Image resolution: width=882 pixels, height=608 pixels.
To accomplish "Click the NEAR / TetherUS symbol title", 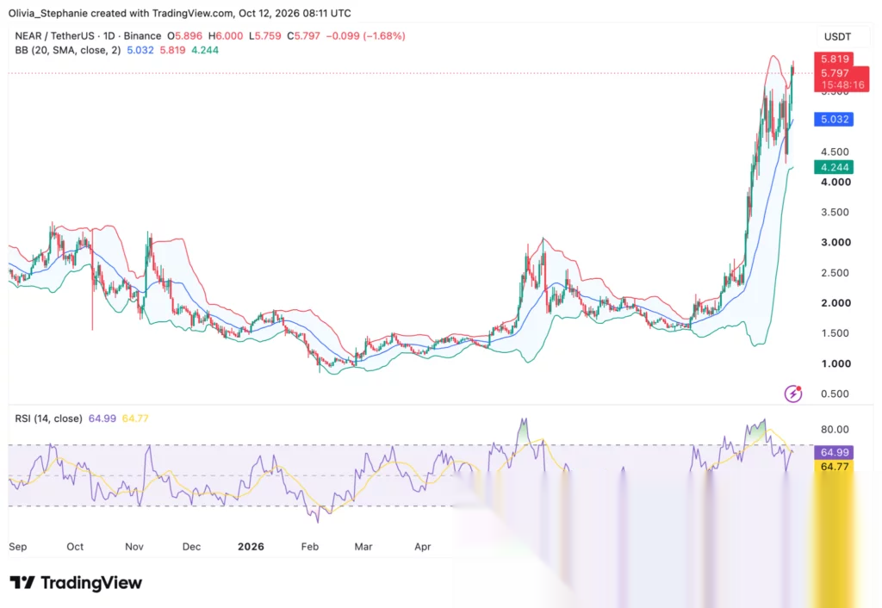I will coord(88,36).
